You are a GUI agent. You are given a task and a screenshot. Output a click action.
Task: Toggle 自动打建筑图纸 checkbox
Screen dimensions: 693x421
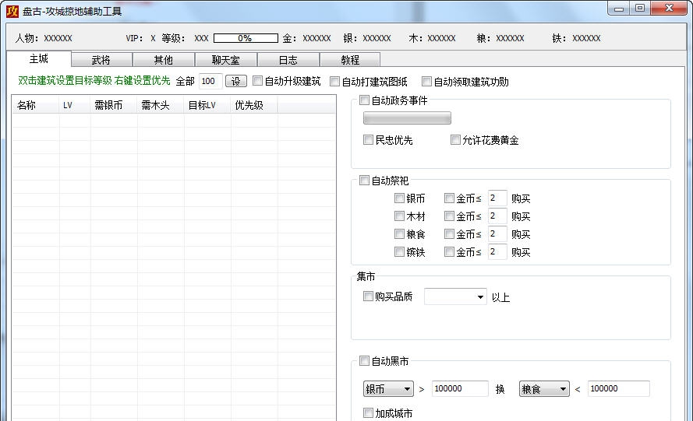point(335,82)
